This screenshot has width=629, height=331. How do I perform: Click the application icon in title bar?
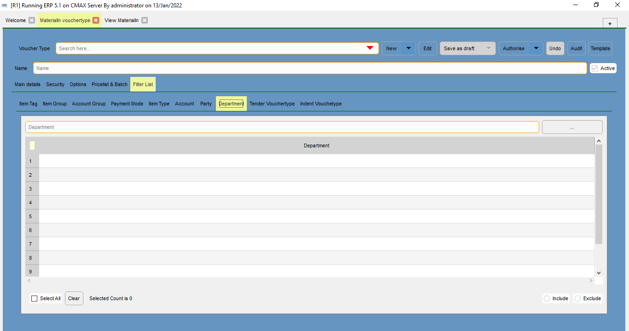[5, 5]
